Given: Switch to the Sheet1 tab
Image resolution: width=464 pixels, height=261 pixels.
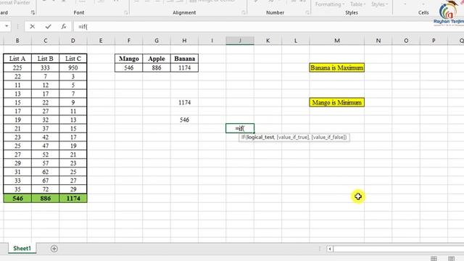Looking at the screenshot, I should click(x=22, y=248).
